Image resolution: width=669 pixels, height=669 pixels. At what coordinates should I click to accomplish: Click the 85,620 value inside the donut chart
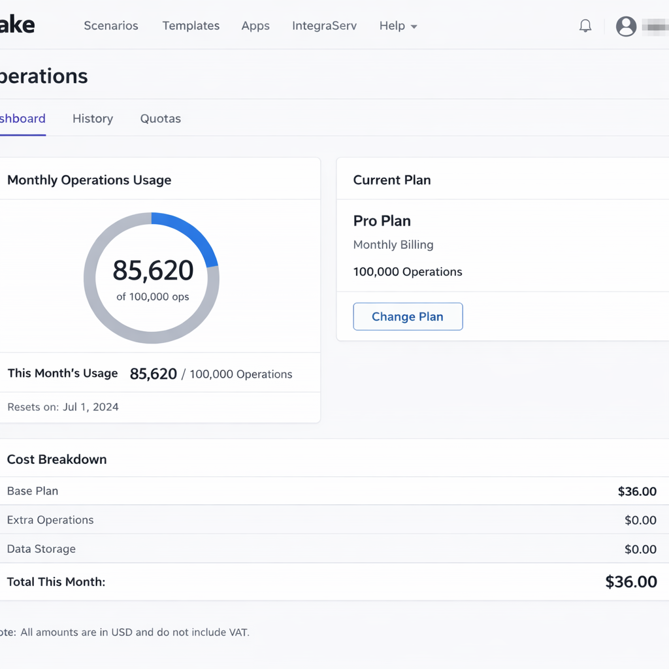pos(153,270)
